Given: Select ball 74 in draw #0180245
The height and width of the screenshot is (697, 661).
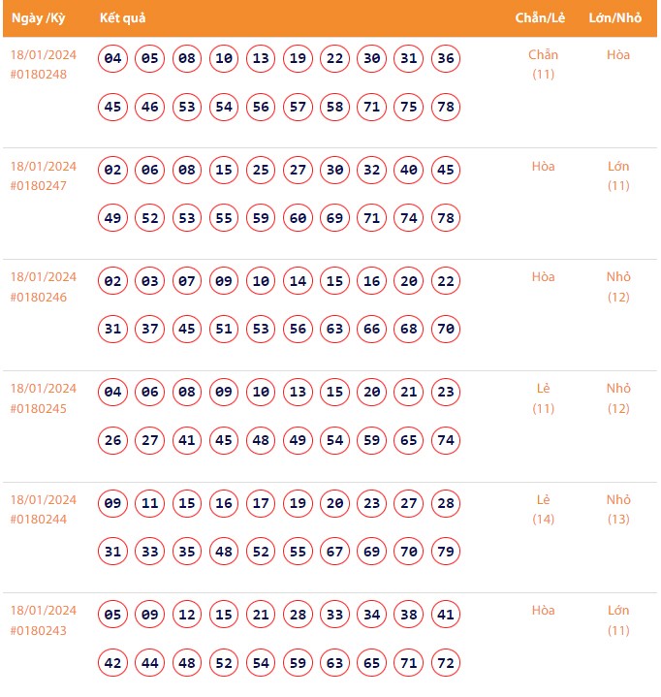Looking at the screenshot, I should (x=446, y=440).
